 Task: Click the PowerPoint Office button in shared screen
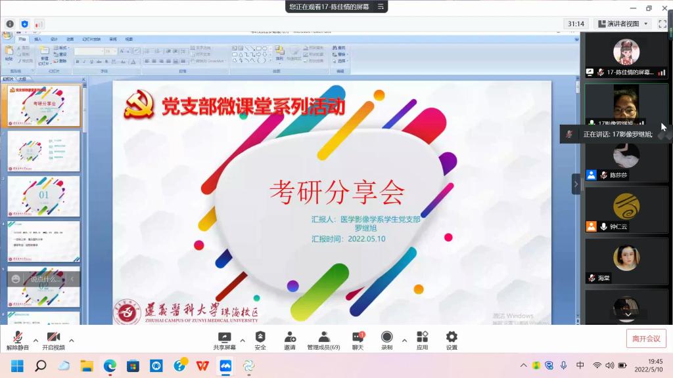pos(7,36)
